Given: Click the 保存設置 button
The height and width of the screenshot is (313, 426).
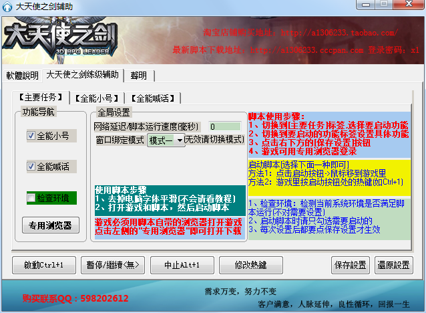Looking at the screenshot, I should [351, 265].
